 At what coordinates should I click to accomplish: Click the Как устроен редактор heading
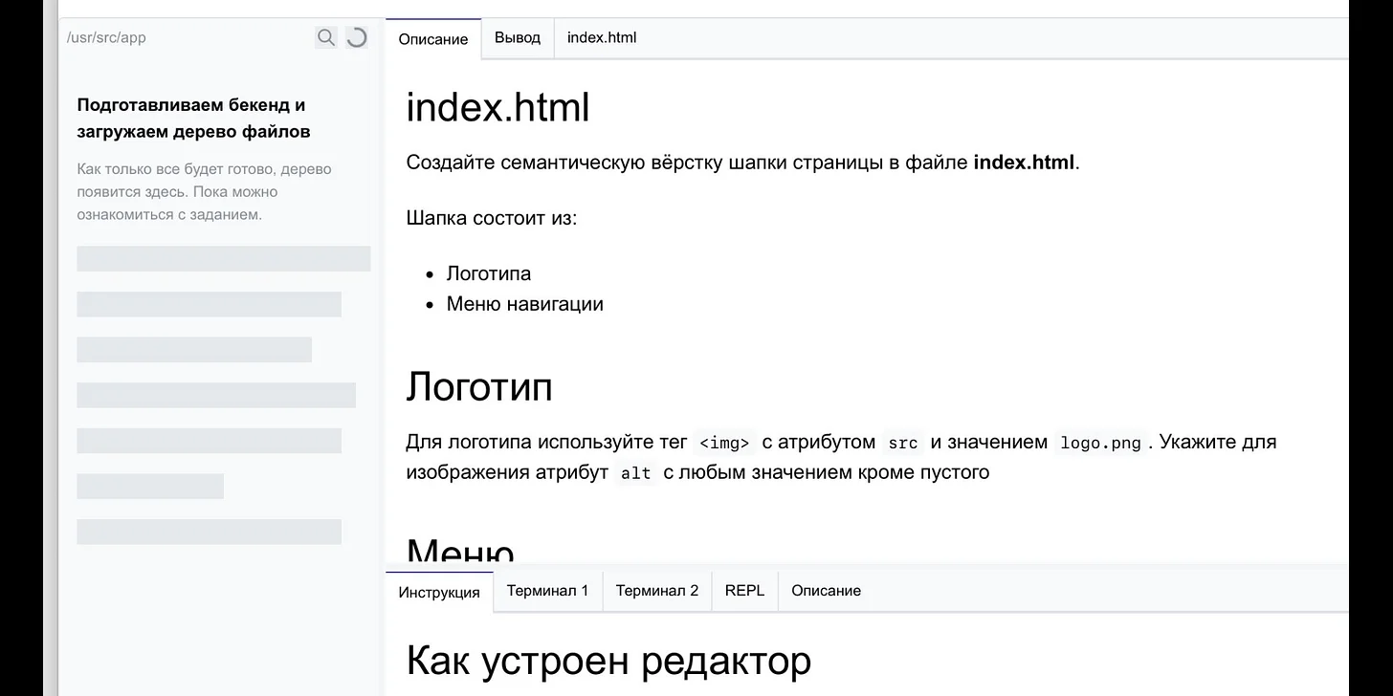608,660
